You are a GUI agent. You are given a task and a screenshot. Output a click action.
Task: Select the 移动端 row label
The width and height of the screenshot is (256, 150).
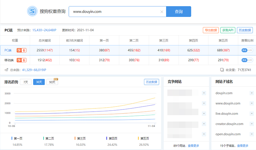click(x=9, y=60)
